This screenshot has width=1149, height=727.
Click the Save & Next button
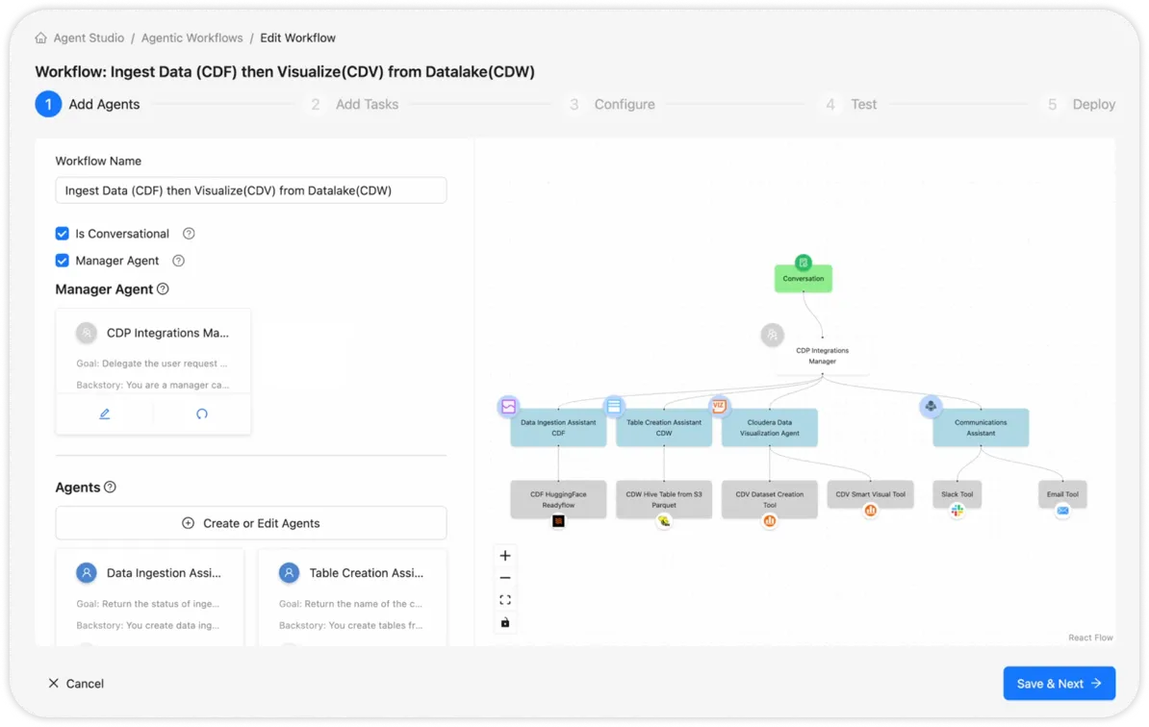(x=1059, y=683)
